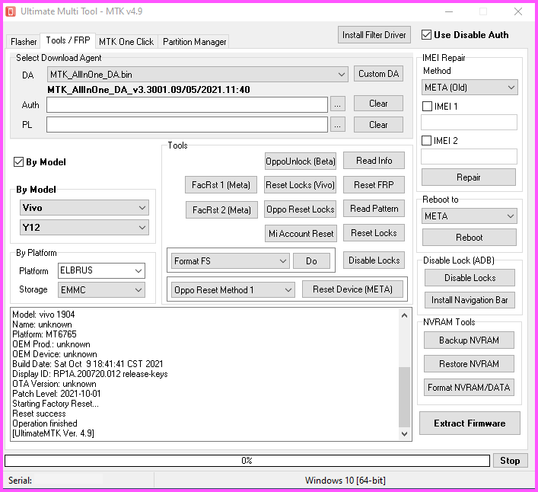Open Reboot to META dropdown

(x=470, y=216)
